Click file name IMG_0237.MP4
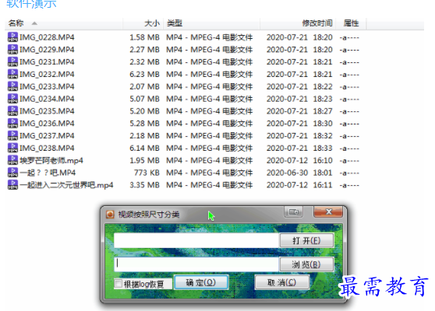This screenshot has width=435, height=311. tap(47, 135)
